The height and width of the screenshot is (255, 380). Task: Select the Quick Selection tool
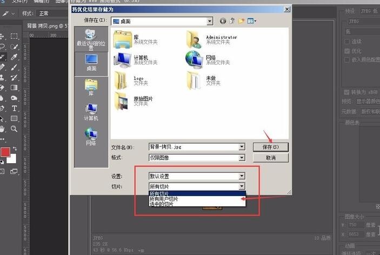tap(14, 47)
